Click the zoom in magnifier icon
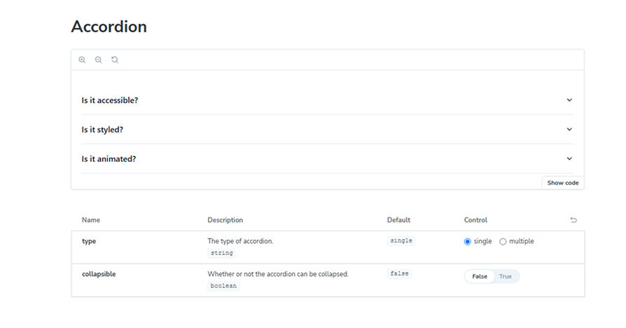626x328 pixels. tap(82, 60)
